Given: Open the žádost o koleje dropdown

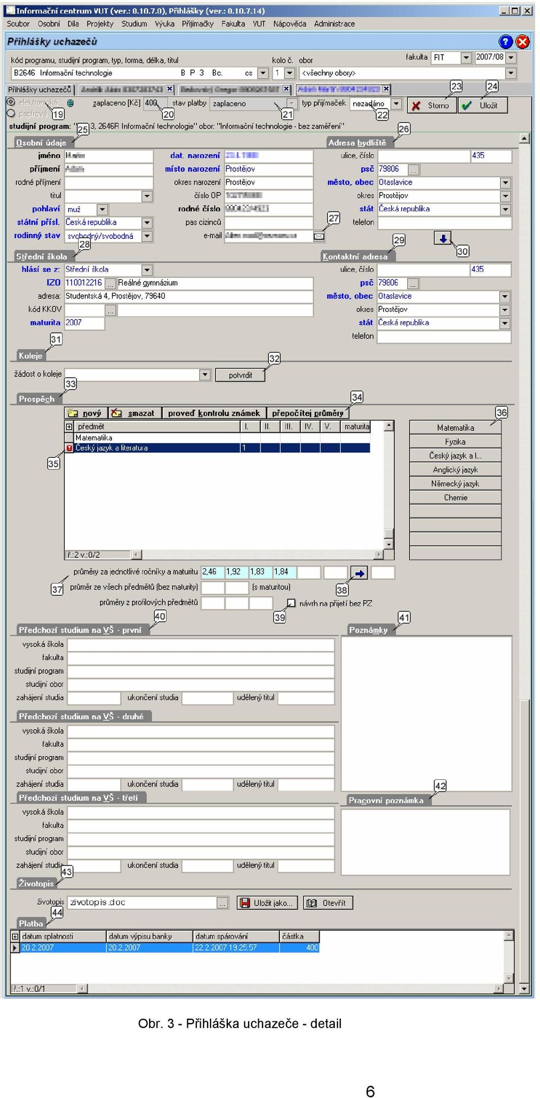Looking at the screenshot, I should click(x=205, y=375).
